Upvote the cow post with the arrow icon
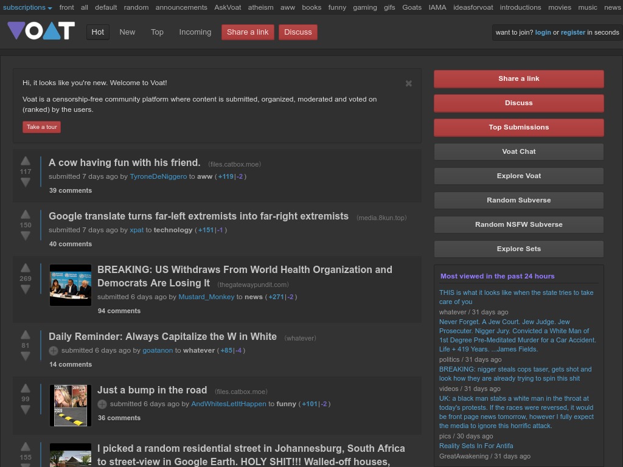 point(25,161)
